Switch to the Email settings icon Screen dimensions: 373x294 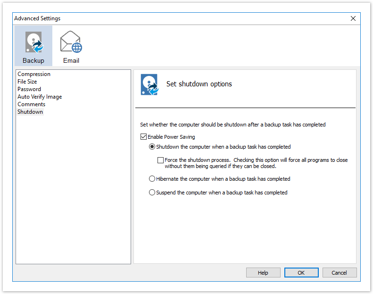(71, 46)
